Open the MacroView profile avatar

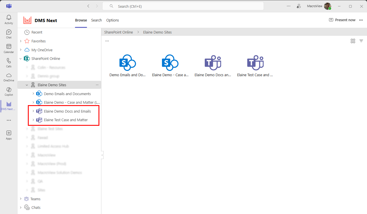tap(327, 6)
